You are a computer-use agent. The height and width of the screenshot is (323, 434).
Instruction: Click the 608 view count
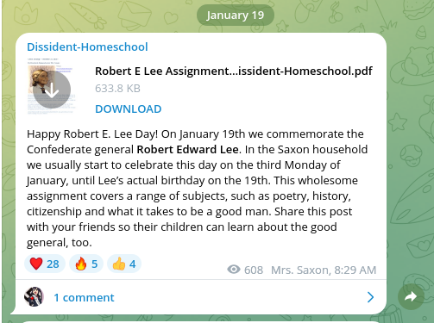[254, 270]
